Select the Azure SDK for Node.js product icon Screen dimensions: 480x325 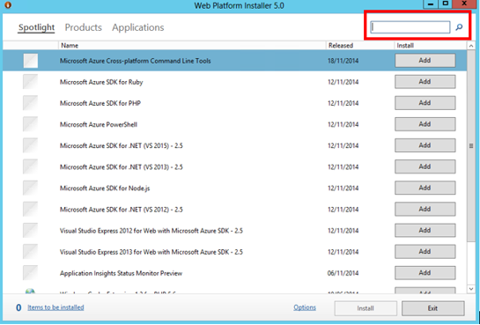pyautogui.click(x=31, y=188)
